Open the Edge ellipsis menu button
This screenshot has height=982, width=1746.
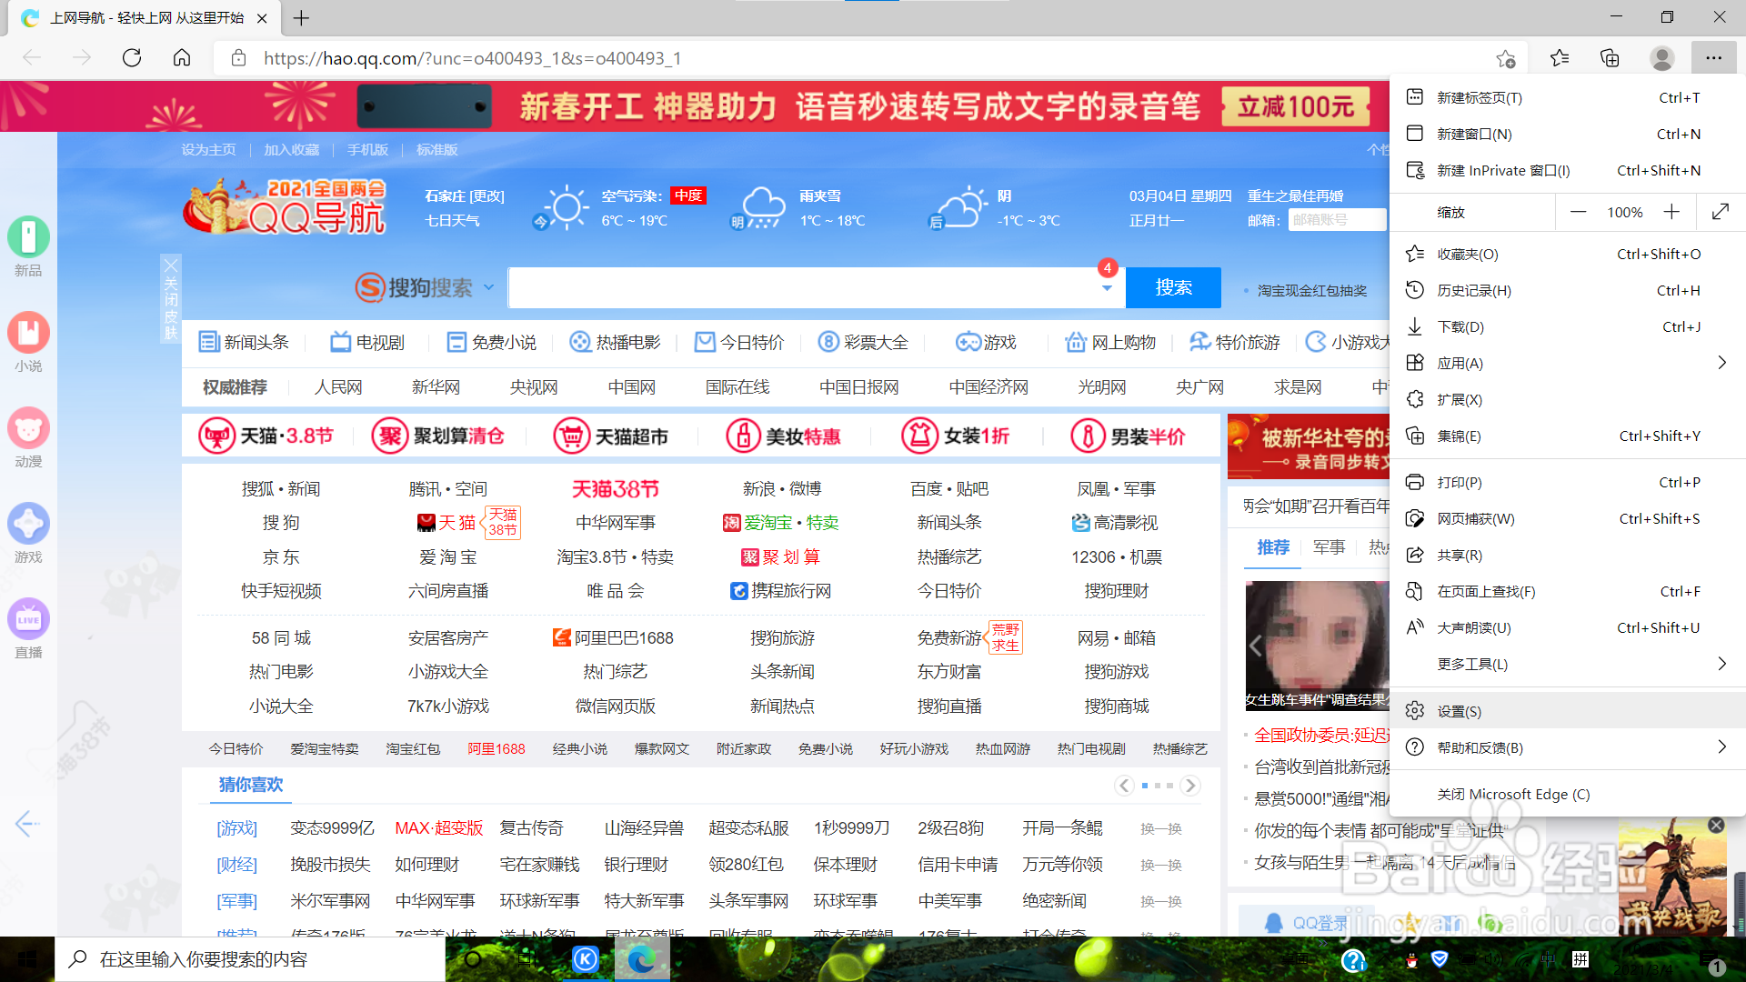1713,58
